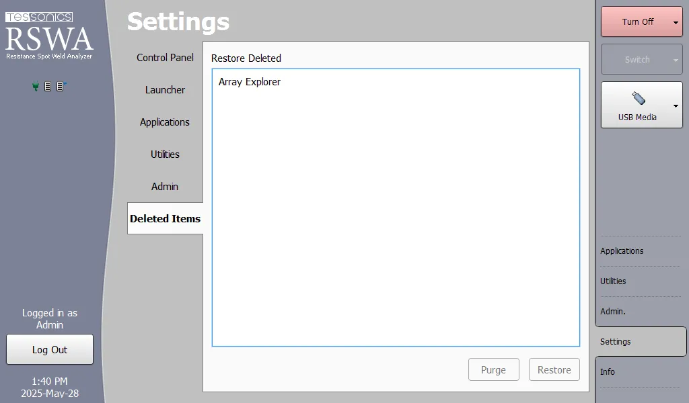This screenshot has width=689, height=403.
Task: Select the Applications settings tab
Action: pyautogui.click(x=165, y=122)
